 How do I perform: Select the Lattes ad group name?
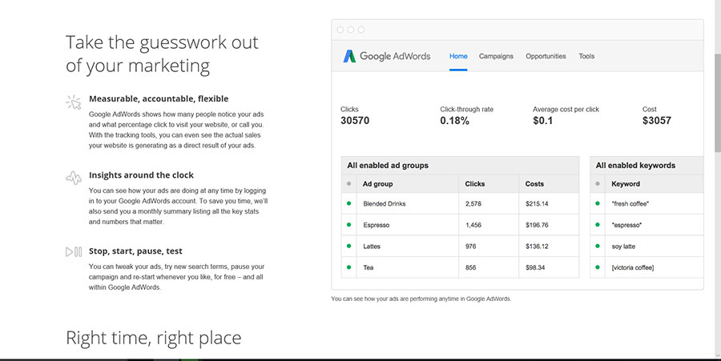pyautogui.click(x=372, y=247)
